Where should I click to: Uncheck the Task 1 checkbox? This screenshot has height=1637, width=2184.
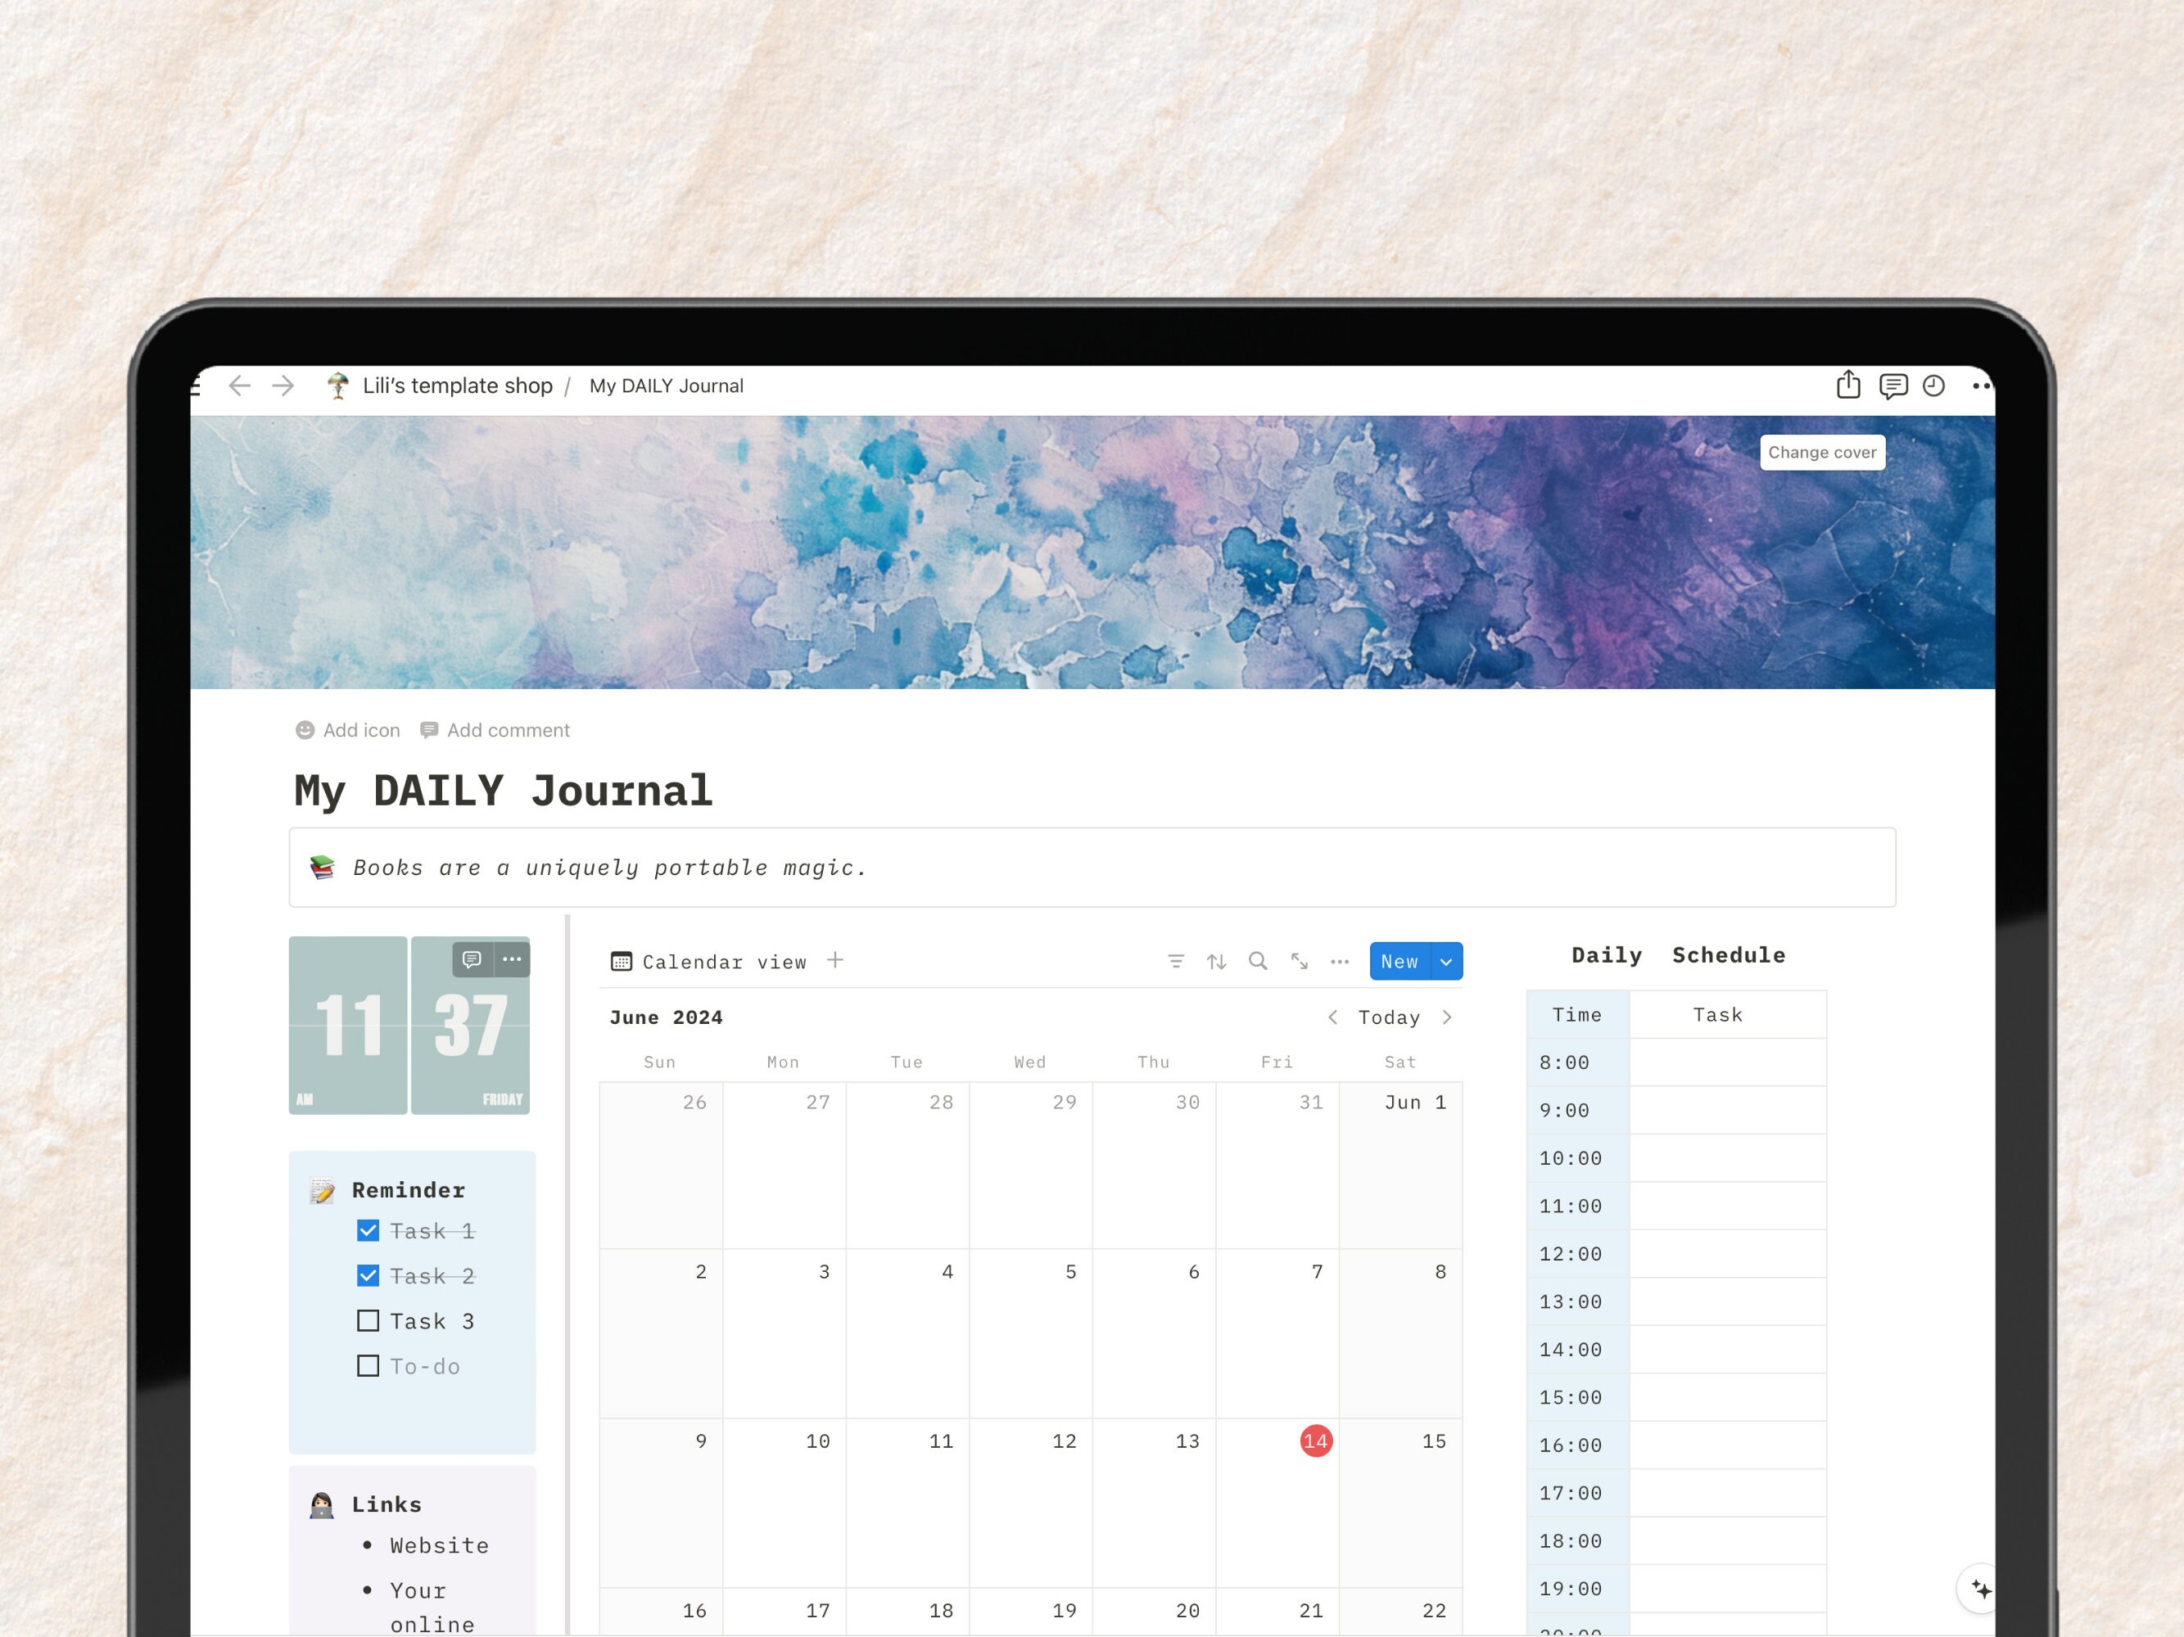click(x=369, y=1230)
